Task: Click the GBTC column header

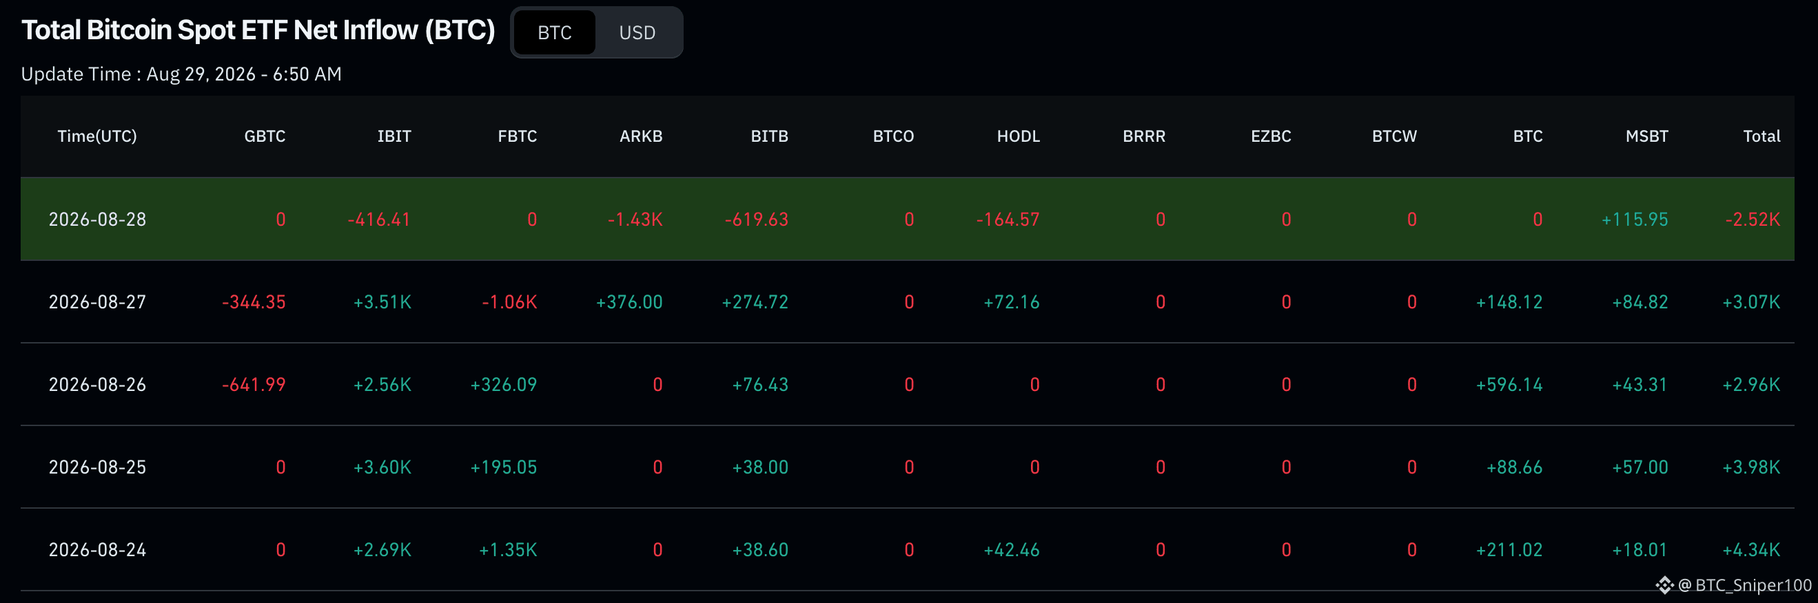Action: [265, 136]
